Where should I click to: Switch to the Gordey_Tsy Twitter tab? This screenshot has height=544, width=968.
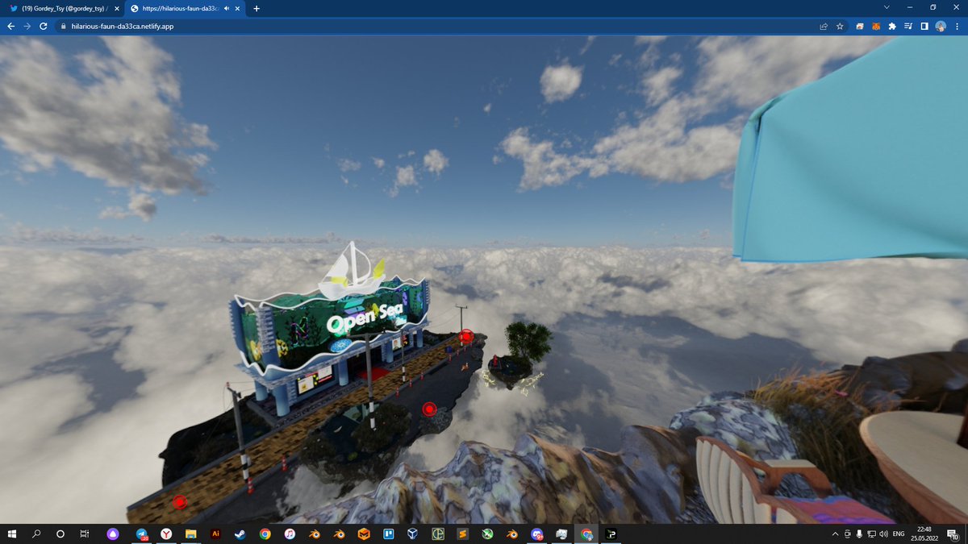coord(64,8)
